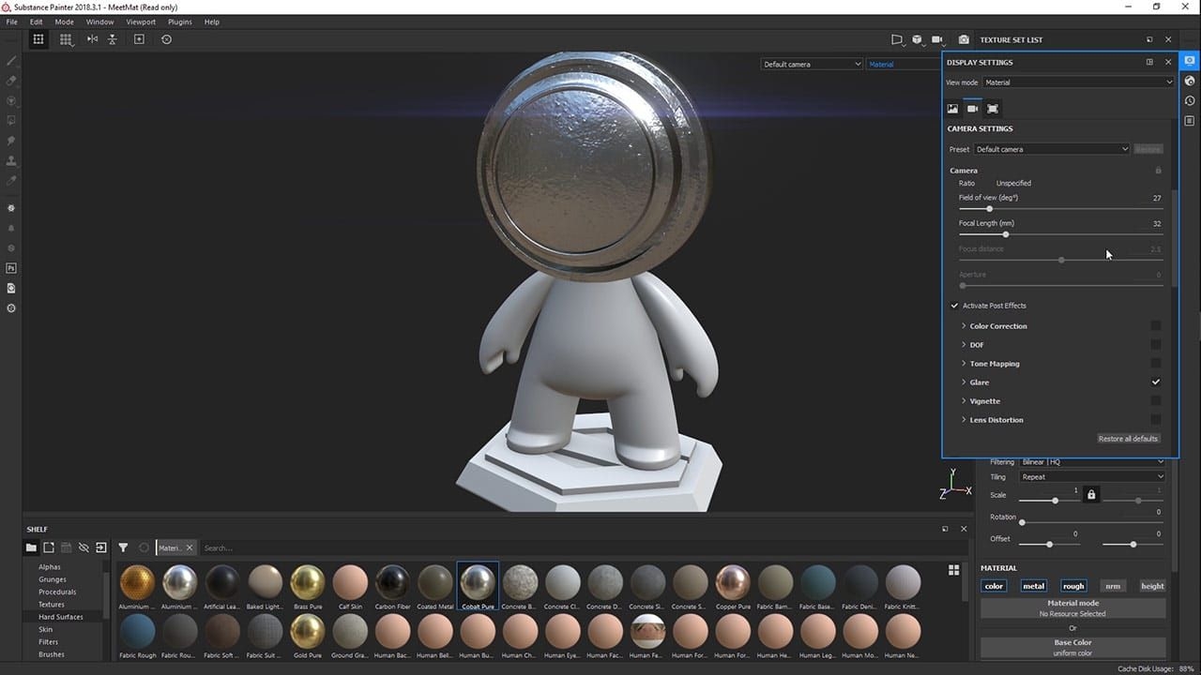Select the Paint brush tool

(x=11, y=61)
